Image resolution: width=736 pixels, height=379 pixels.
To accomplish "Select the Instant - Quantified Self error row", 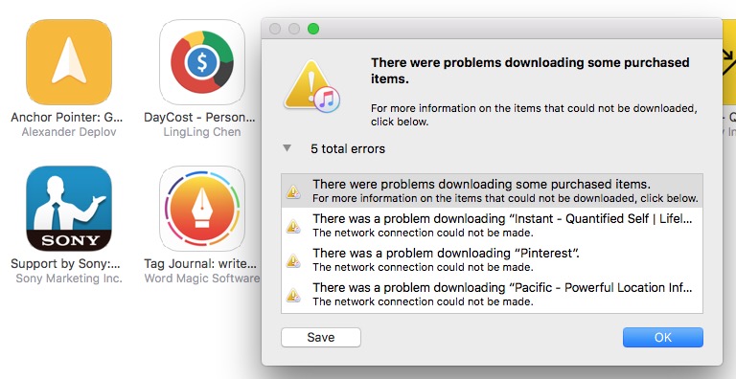I will (x=492, y=225).
